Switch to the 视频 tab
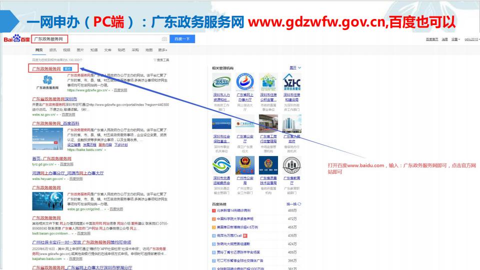Viewport: 480px width, 270px height. pyautogui.click(x=66, y=50)
